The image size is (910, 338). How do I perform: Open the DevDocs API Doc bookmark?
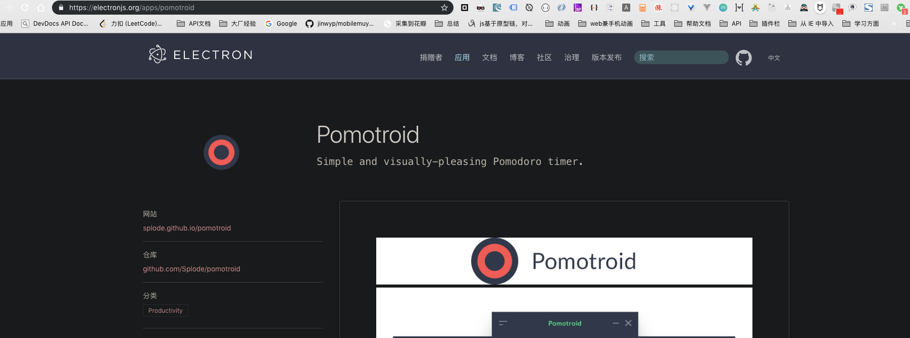coord(55,24)
